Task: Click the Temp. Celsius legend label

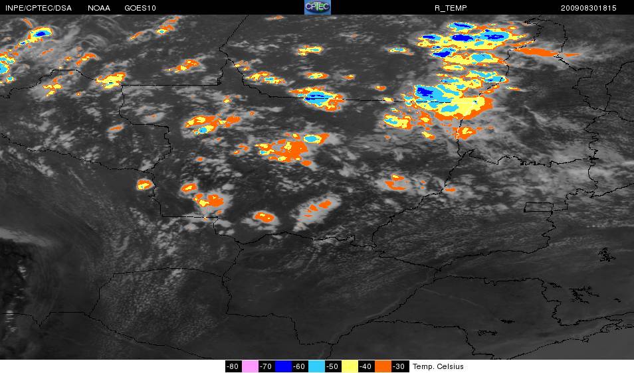Action: point(438,366)
